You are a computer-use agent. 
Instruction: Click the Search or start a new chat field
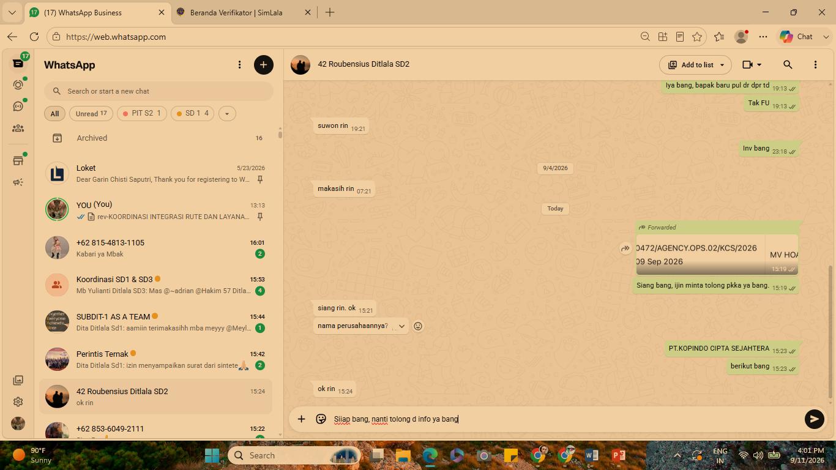point(159,91)
